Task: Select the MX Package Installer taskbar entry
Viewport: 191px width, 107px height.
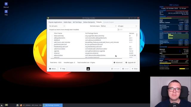Action: click(53, 105)
